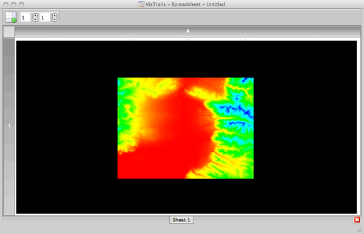Screen dimensions: 364x234
Task: Click the VisTrails icon in title bar
Action: (141, 4)
